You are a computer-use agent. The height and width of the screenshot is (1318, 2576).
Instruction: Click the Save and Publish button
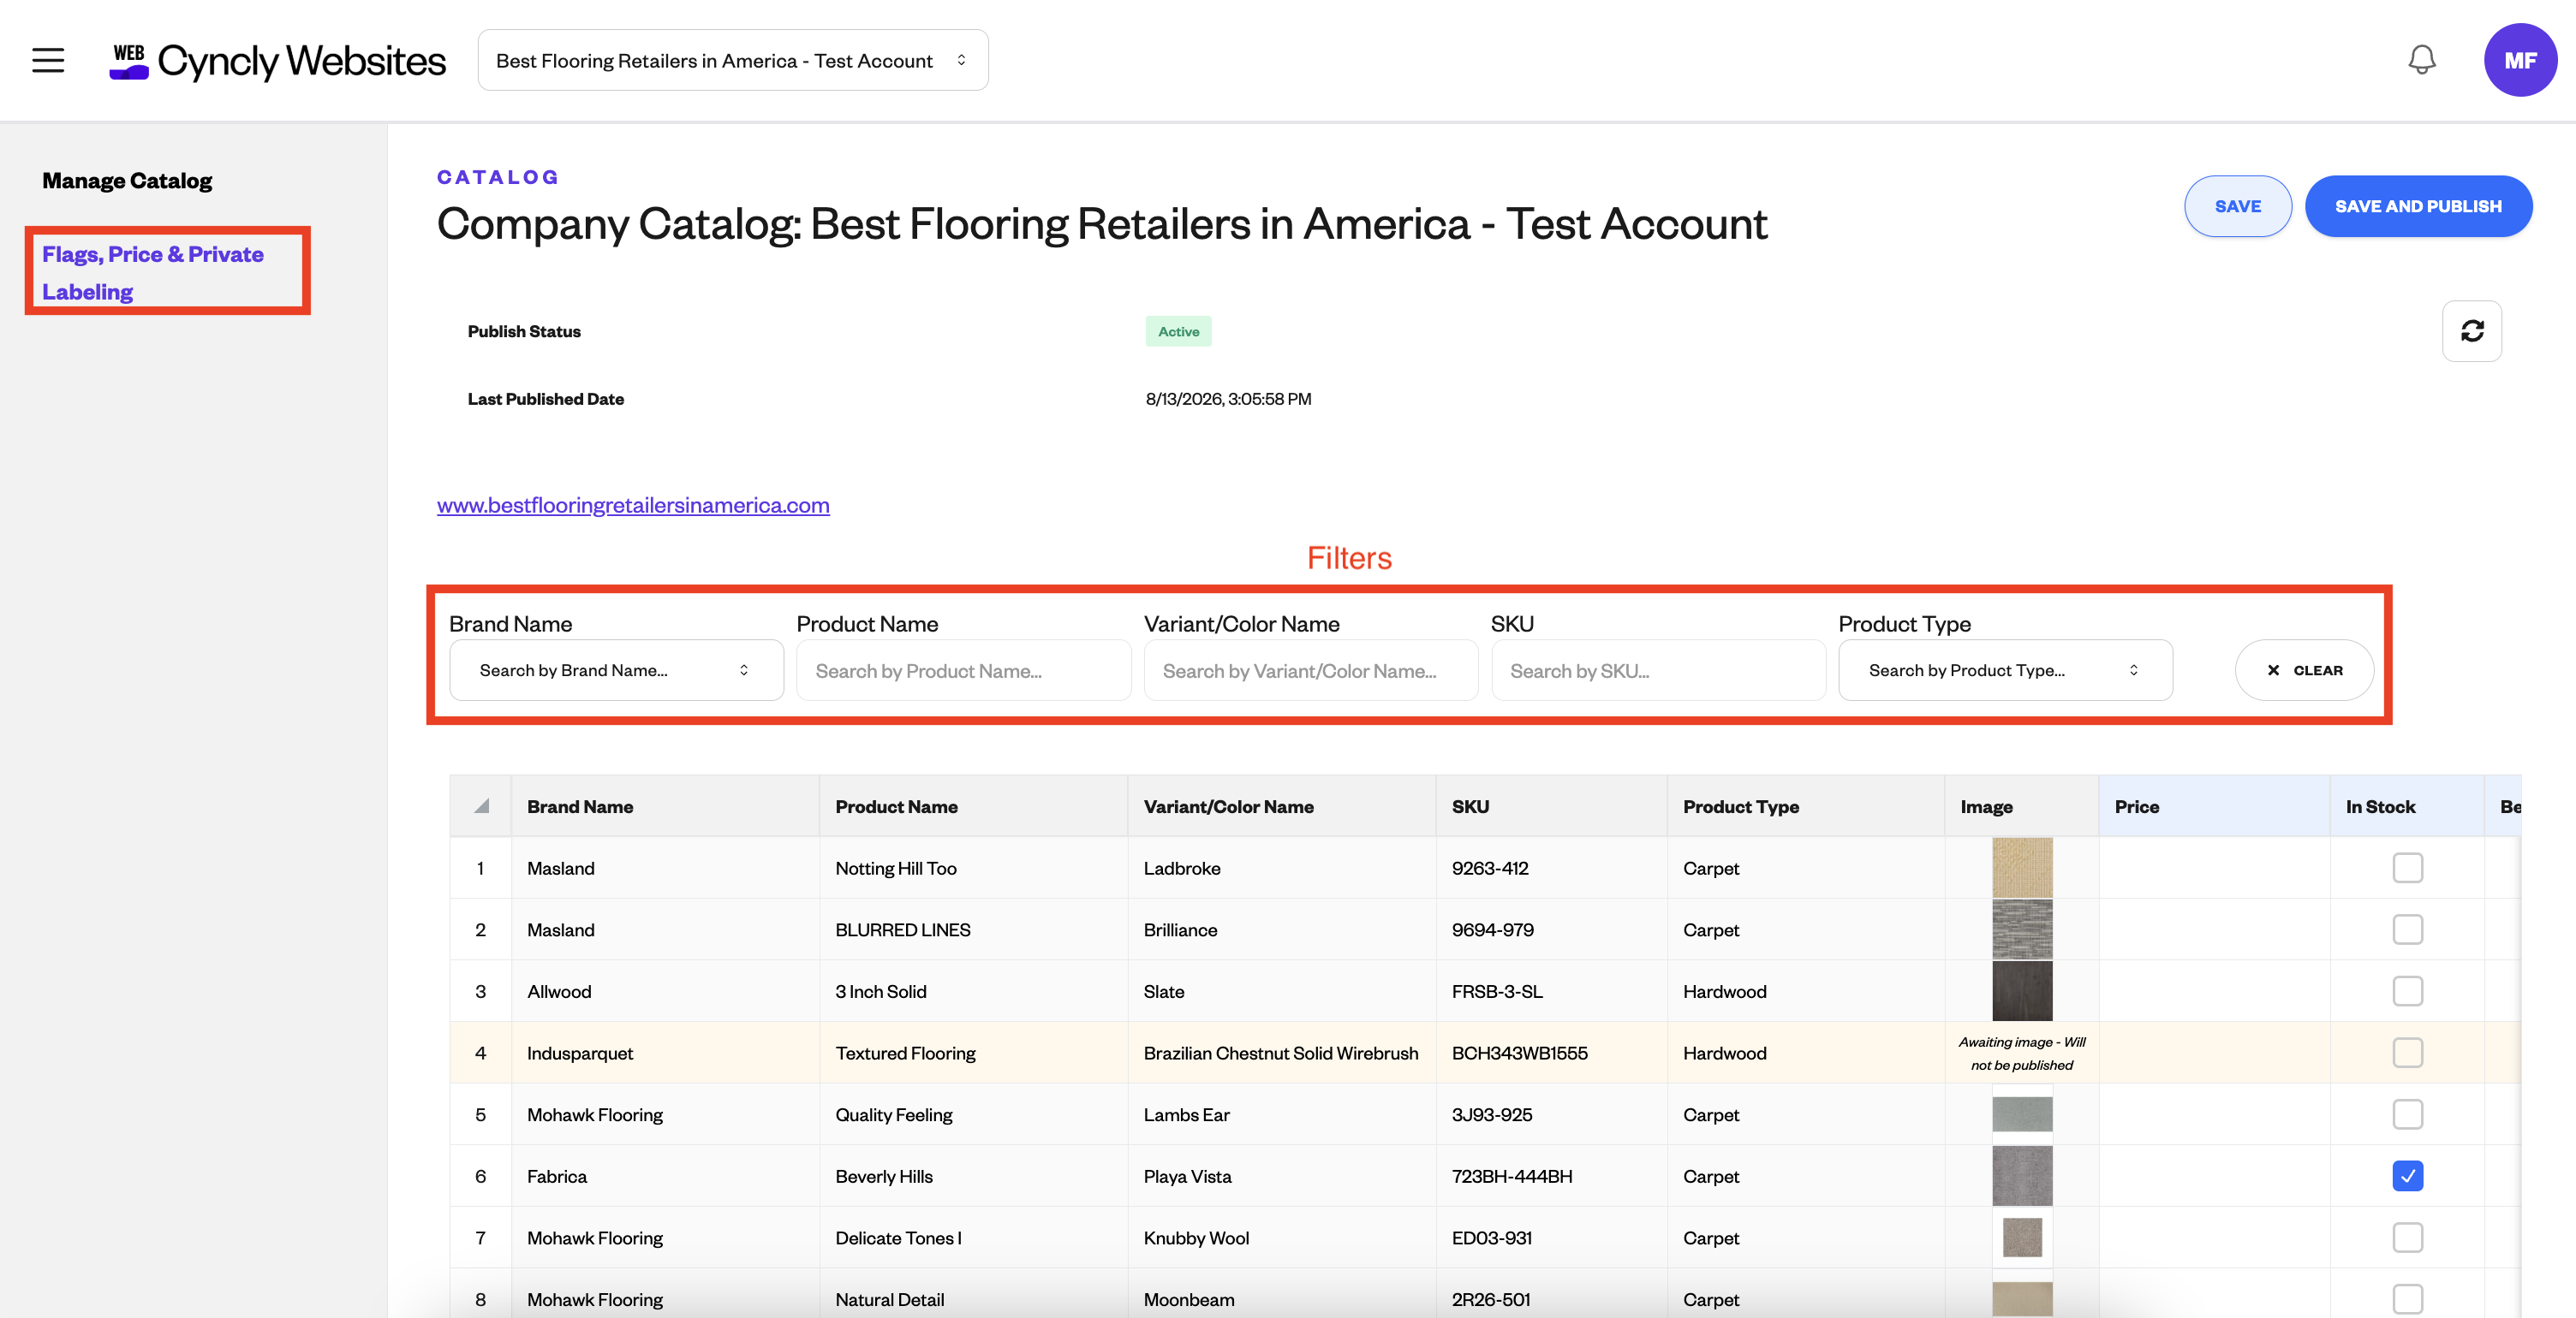click(2418, 206)
